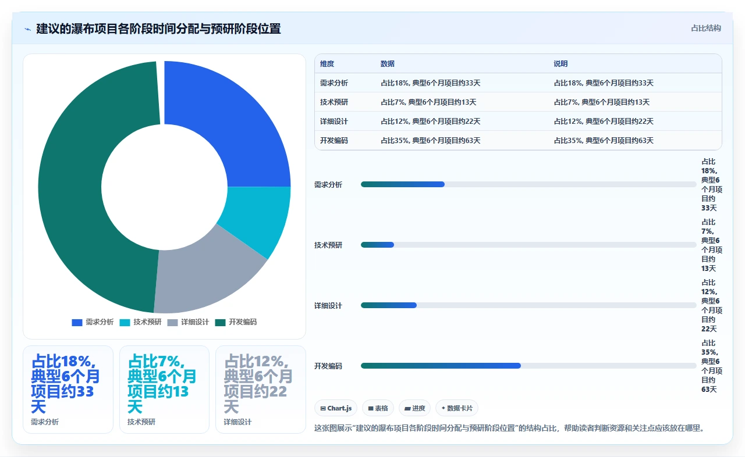Open the 需求分析 data card
The height and width of the screenshot is (457, 745).
[68, 390]
